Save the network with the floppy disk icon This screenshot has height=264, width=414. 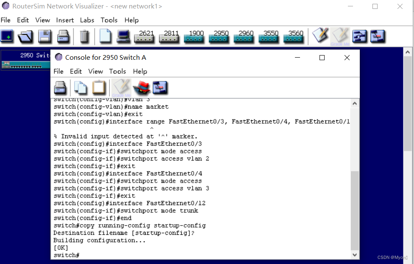pyautogui.click(x=44, y=36)
